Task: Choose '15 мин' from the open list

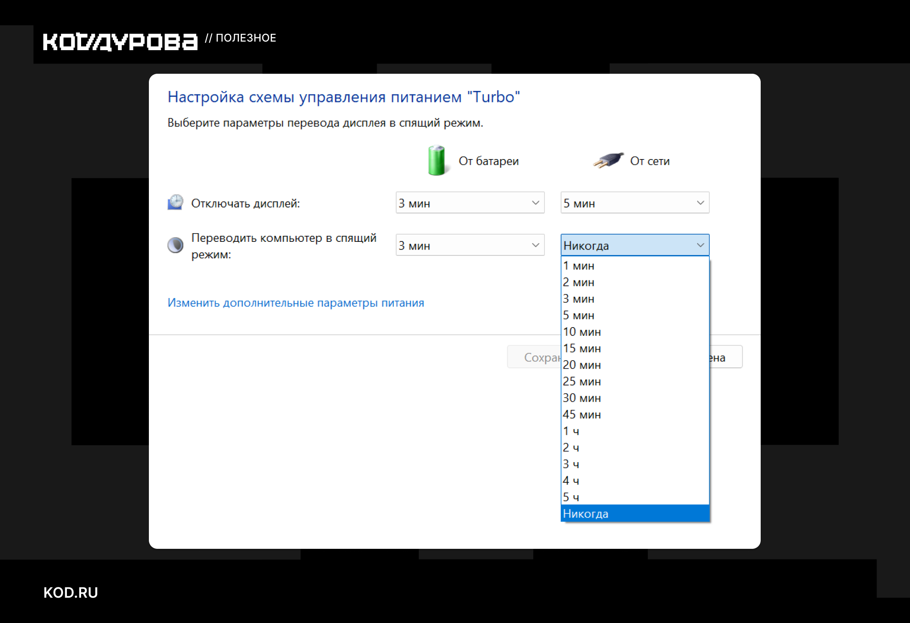Action: (635, 349)
